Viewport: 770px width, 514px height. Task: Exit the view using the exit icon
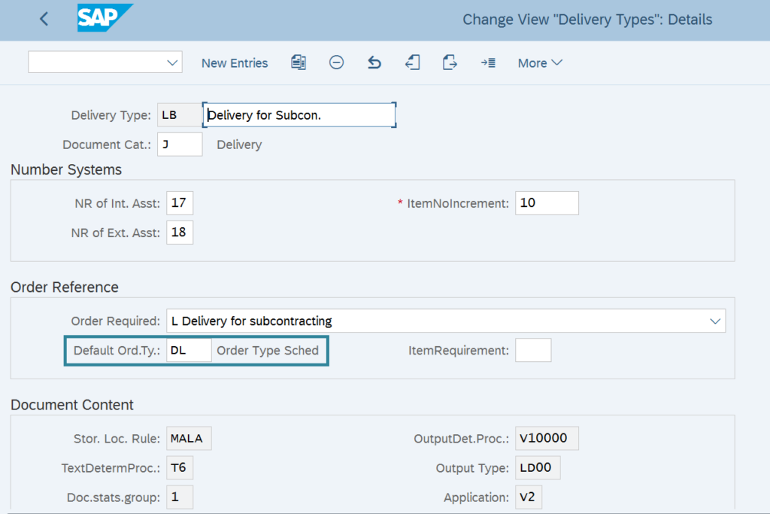click(412, 62)
